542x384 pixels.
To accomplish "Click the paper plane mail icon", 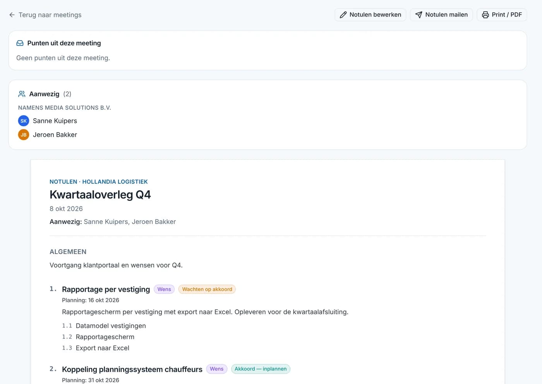I will [x=419, y=15].
